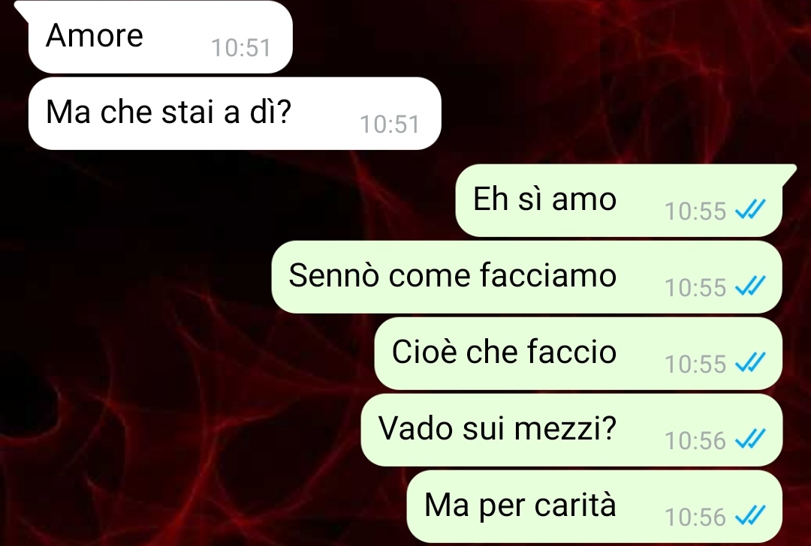Click the blue read-receipt ticks on 'Eh sì amo'
Image resolution: width=811 pixels, height=546 pixels.
750,210
